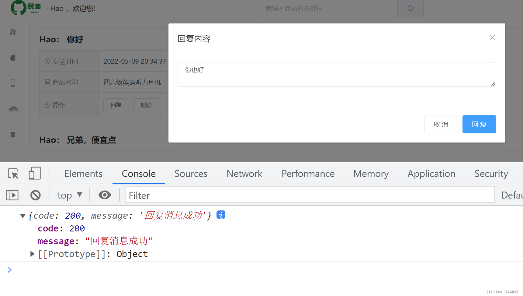Click the blue 回复 reply button

click(x=479, y=124)
